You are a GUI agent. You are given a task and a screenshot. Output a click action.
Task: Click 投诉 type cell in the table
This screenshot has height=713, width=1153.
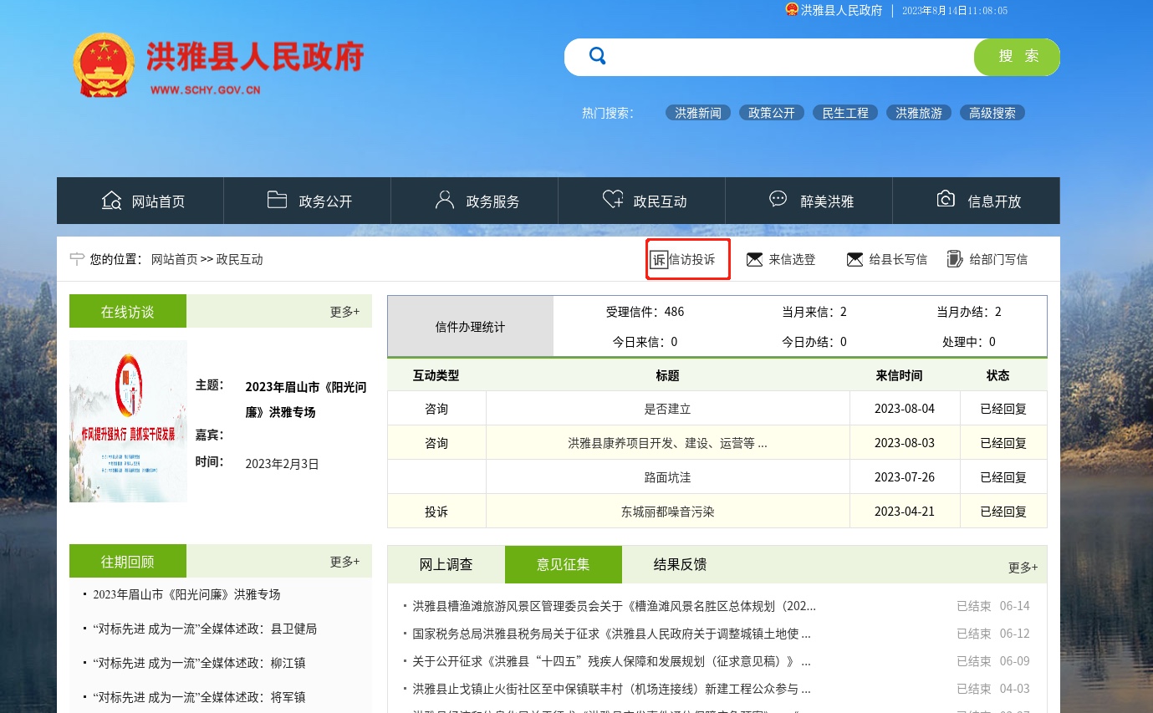436,512
